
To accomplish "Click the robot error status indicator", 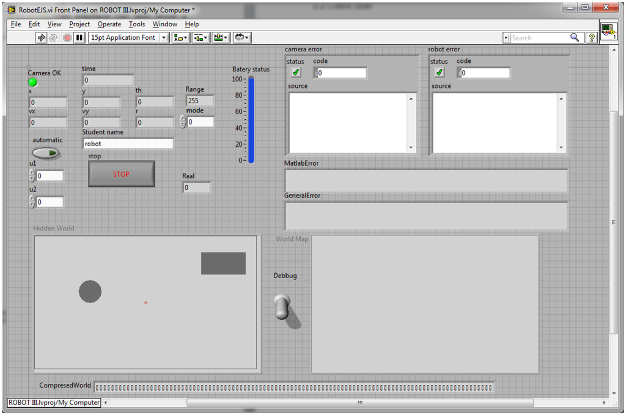I will (x=439, y=73).
